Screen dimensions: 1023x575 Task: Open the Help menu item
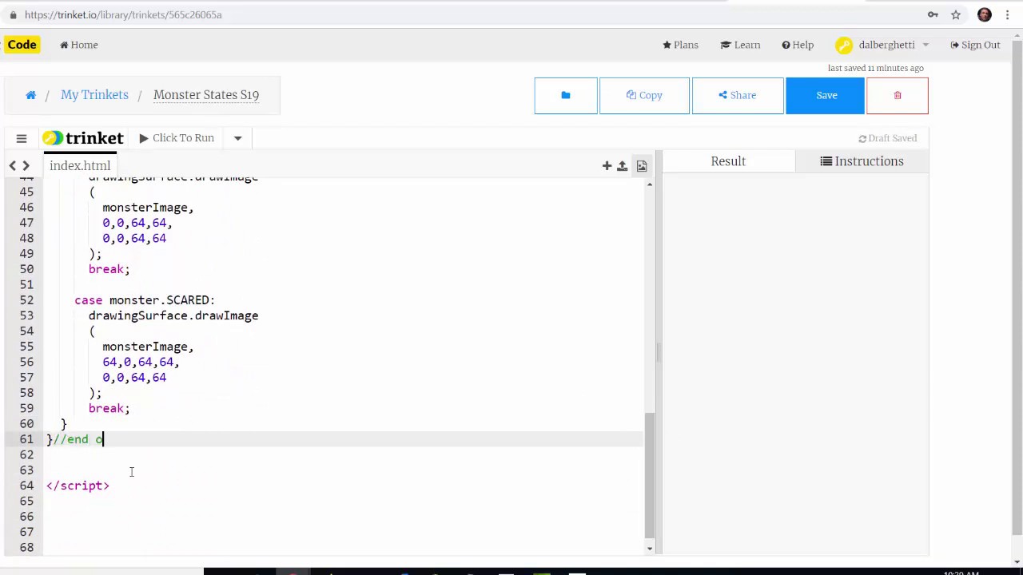(798, 46)
